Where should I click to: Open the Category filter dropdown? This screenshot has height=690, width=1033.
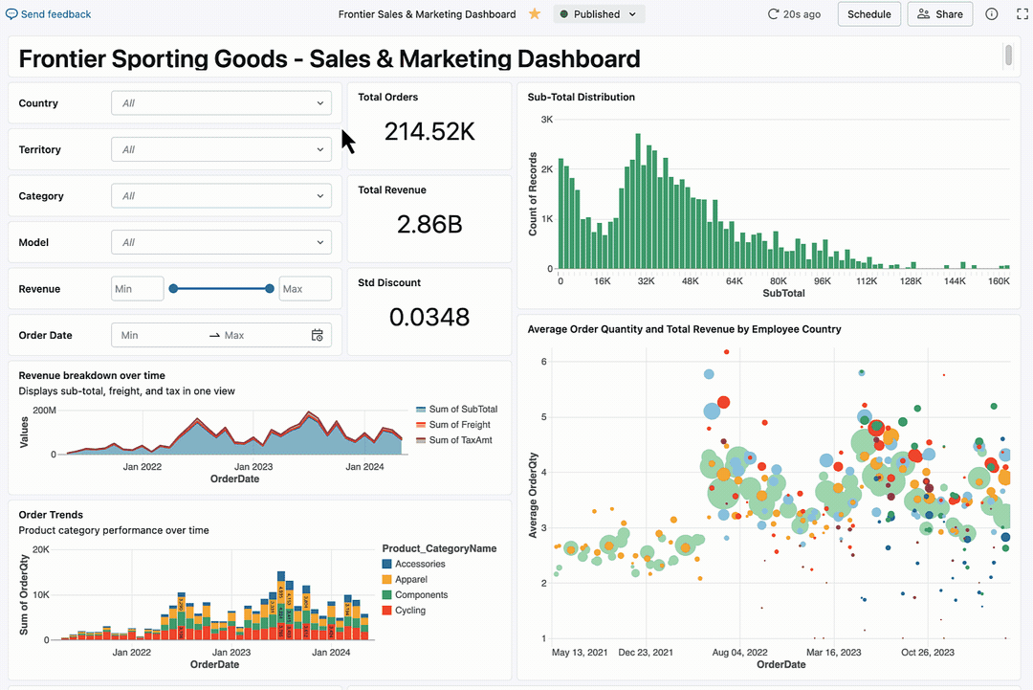point(221,196)
